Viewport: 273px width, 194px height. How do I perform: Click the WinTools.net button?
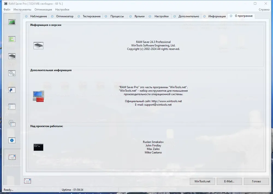(x=202, y=181)
